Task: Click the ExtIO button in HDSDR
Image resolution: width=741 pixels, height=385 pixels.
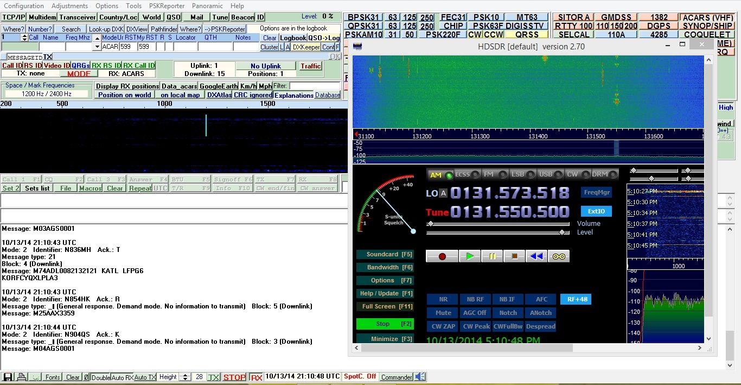Action: [596, 211]
